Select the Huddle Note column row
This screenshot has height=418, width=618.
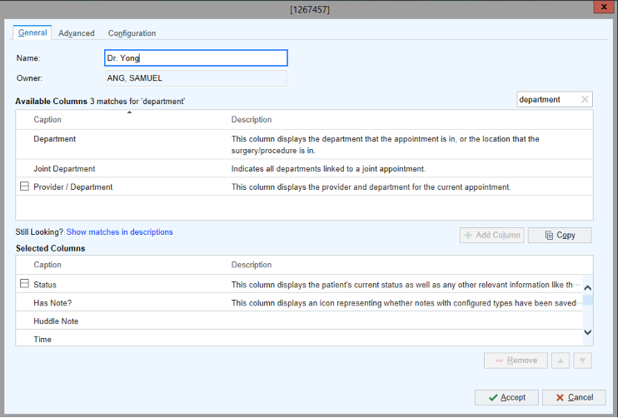[x=299, y=321]
